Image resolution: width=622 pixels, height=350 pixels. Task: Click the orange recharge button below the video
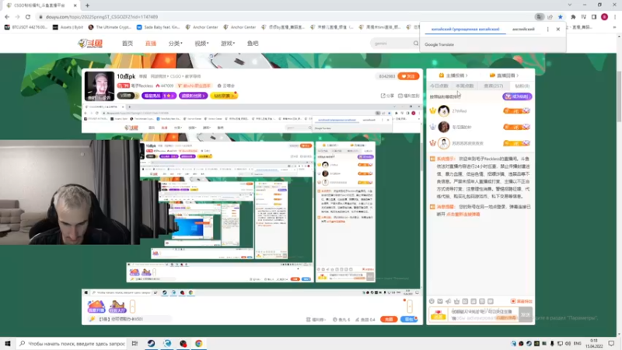pyautogui.click(x=389, y=319)
